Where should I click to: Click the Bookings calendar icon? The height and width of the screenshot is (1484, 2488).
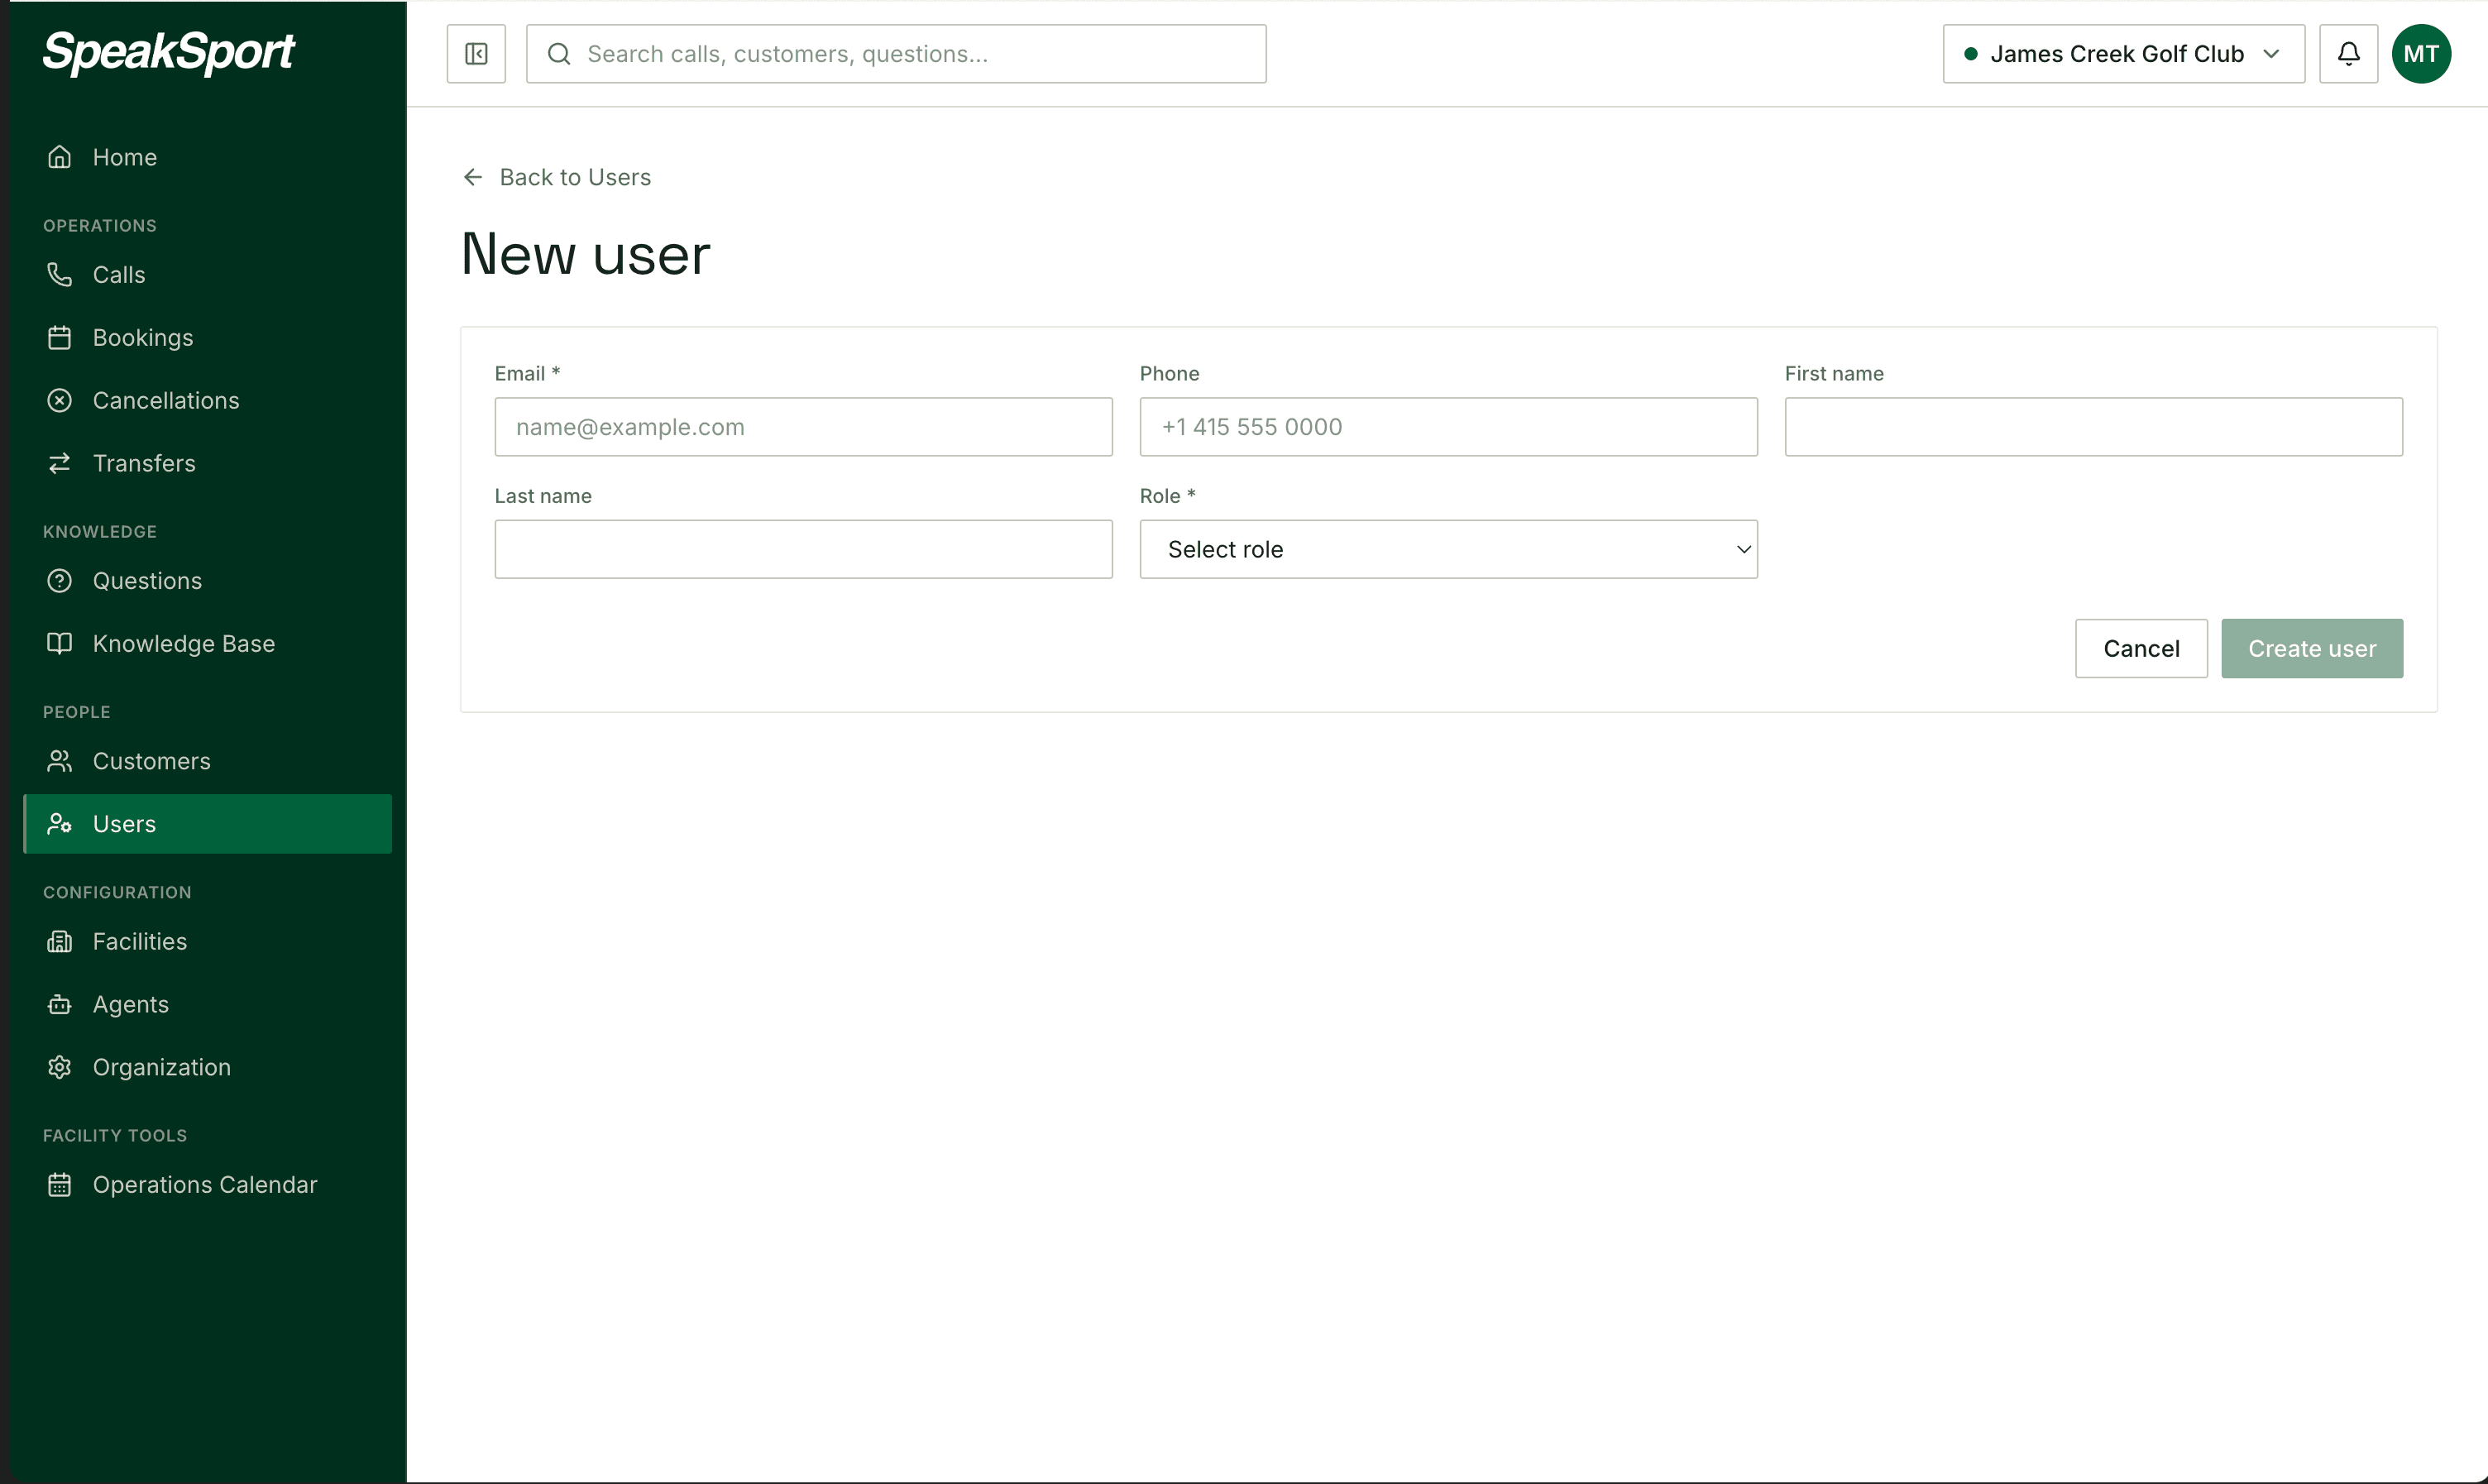coord(60,338)
